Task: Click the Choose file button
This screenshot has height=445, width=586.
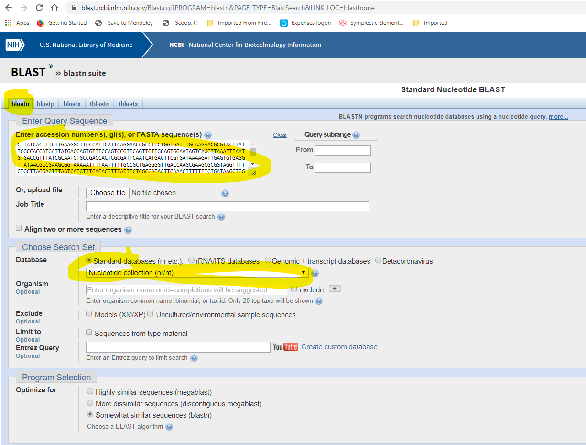Action: pos(108,193)
